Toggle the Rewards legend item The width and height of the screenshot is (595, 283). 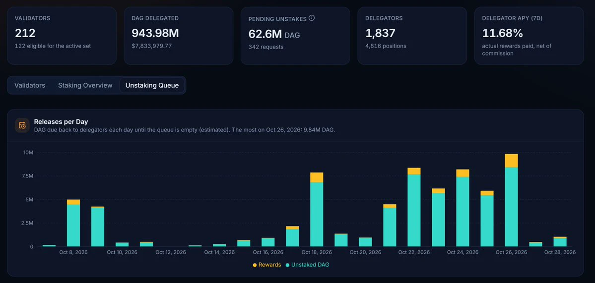point(267,265)
